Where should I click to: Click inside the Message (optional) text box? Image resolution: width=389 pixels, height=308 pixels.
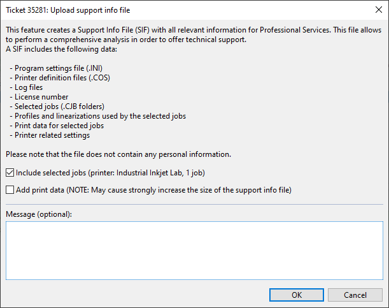pyautogui.click(x=194, y=250)
